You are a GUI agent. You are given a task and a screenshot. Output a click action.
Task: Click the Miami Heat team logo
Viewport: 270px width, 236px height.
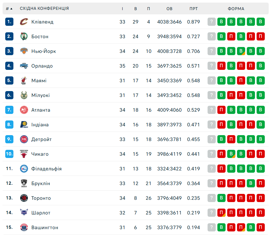click(24, 81)
